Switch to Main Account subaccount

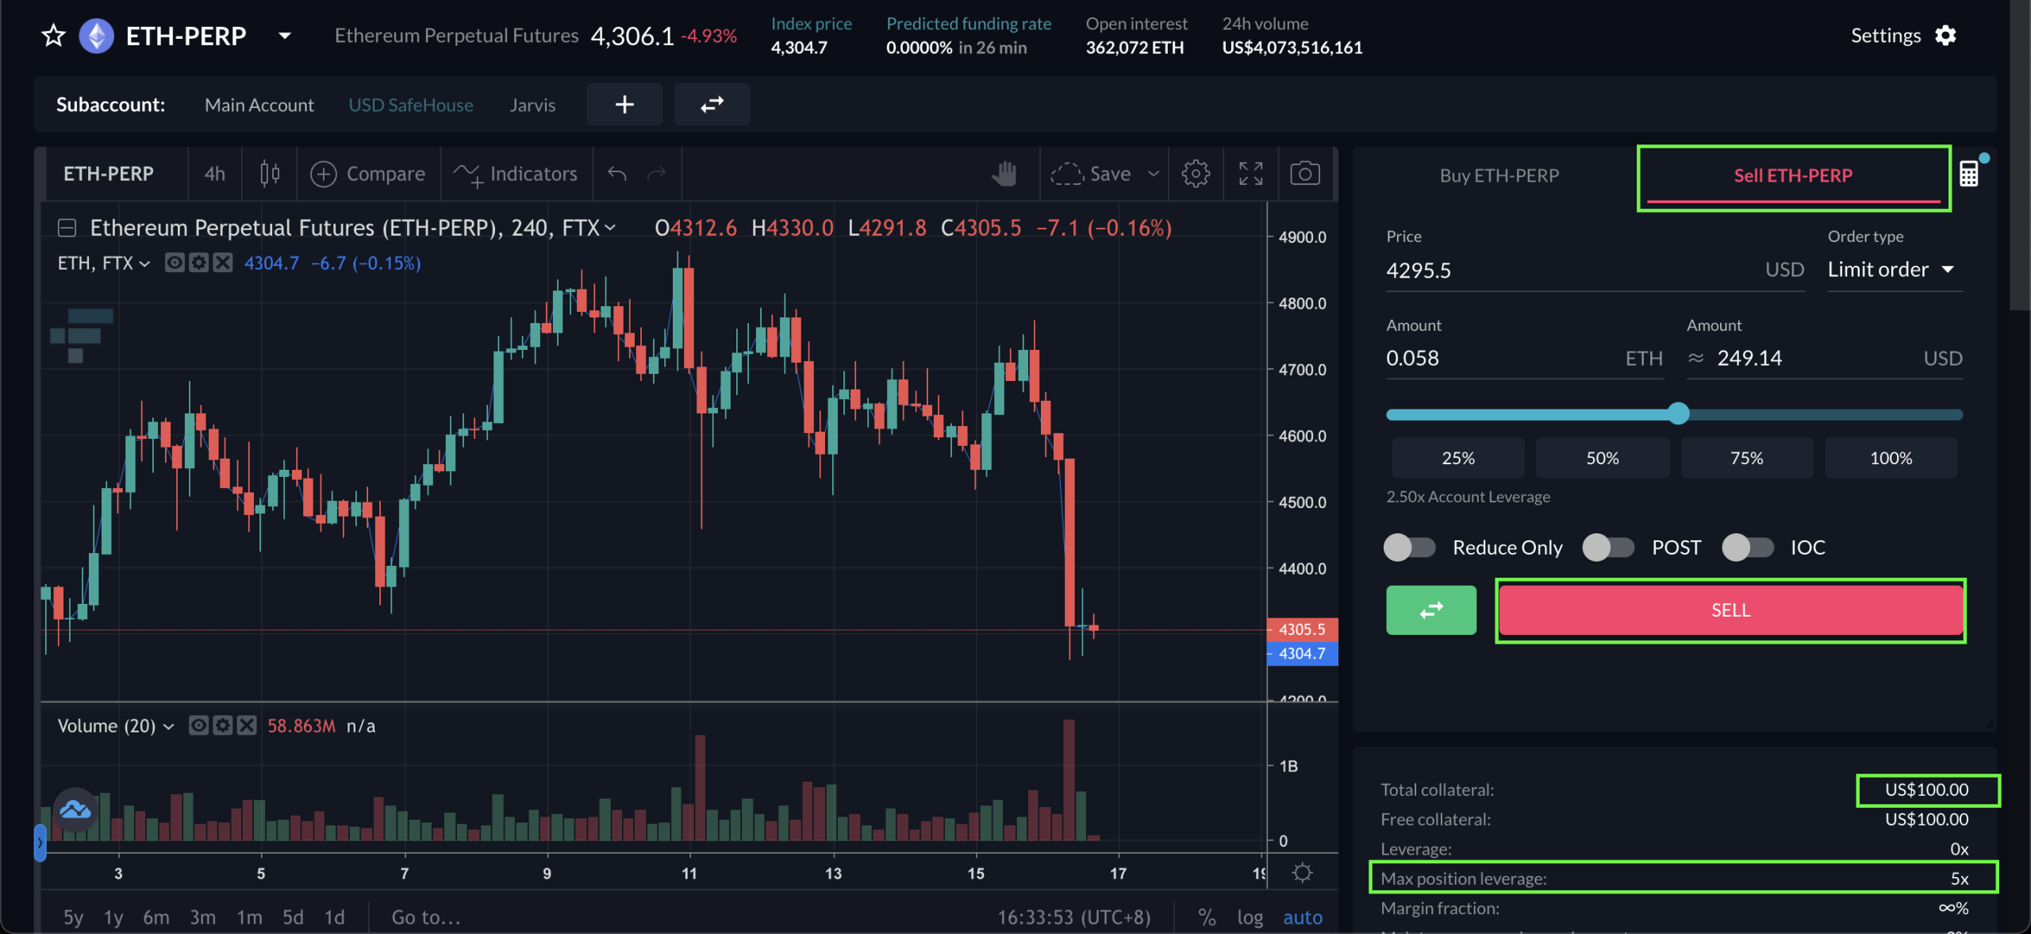pos(259,105)
